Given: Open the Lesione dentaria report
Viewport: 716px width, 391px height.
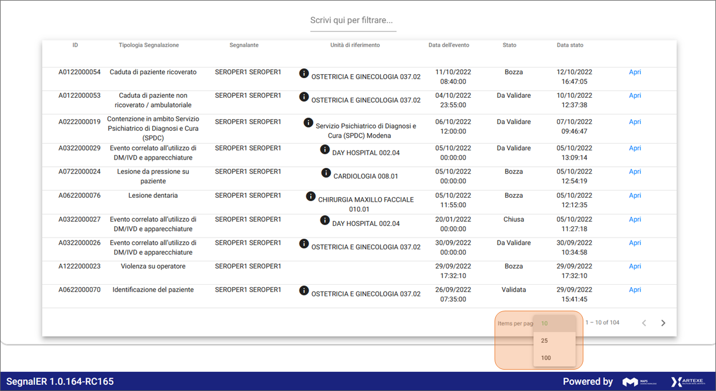Looking at the screenshot, I should tap(635, 195).
